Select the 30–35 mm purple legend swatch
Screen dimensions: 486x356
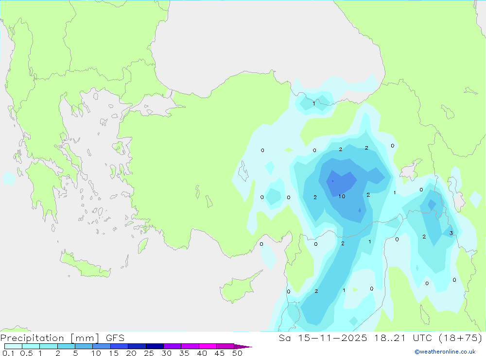[172, 346]
